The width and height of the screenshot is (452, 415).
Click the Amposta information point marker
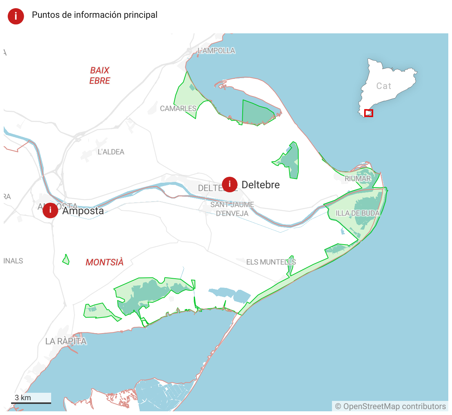(50, 210)
